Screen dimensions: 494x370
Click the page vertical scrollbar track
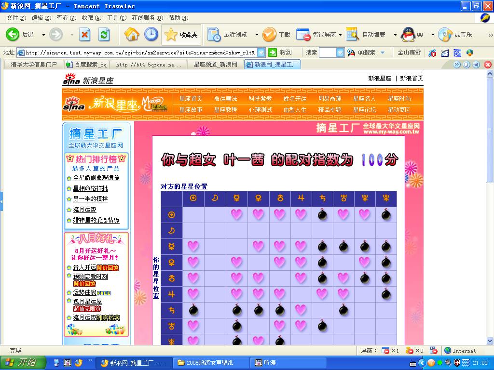pos(490,241)
